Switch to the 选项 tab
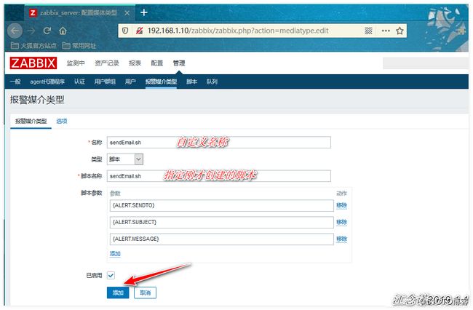 point(62,122)
